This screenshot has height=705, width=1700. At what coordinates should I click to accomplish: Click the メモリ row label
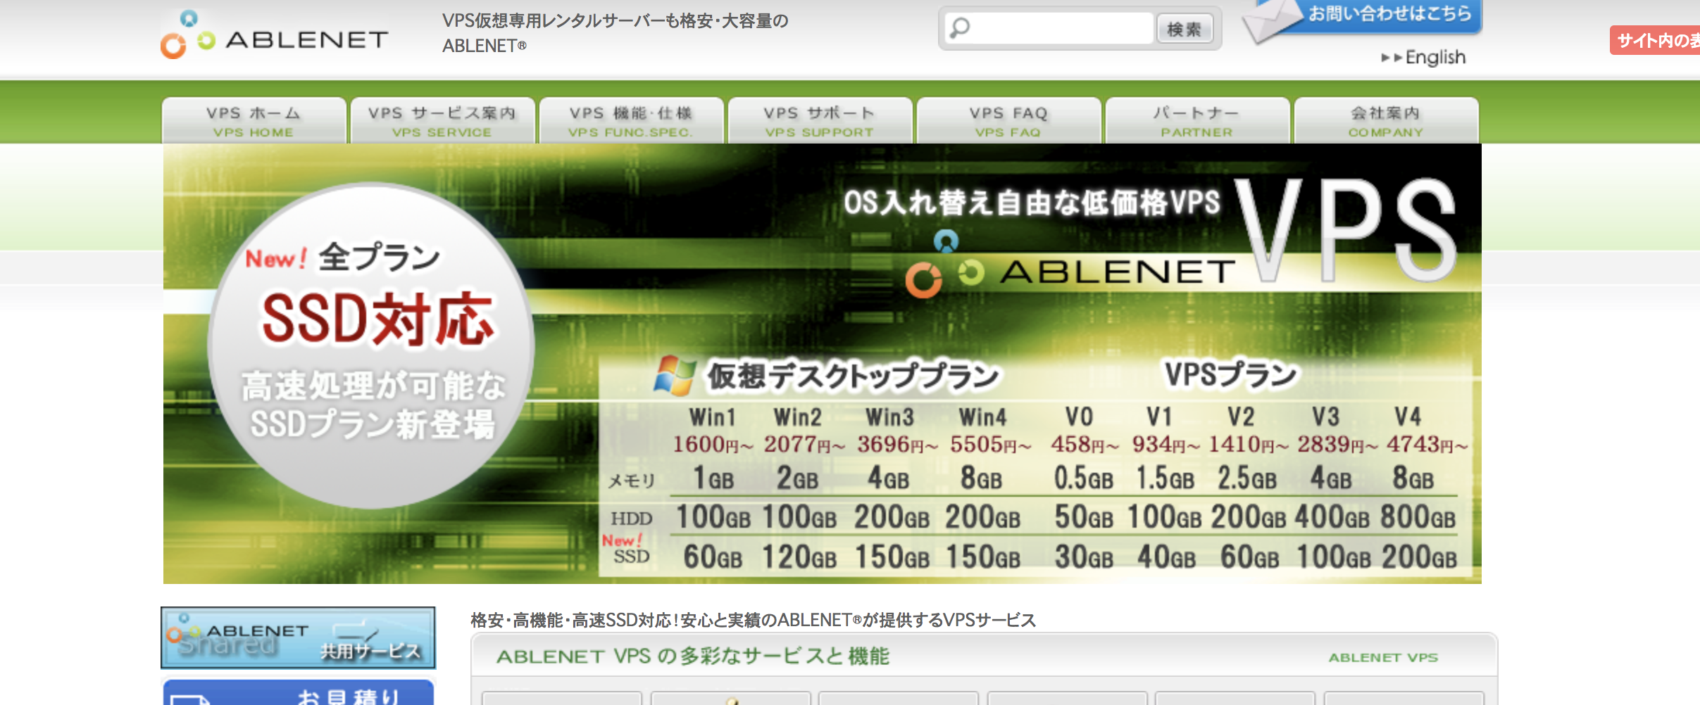tap(632, 481)
